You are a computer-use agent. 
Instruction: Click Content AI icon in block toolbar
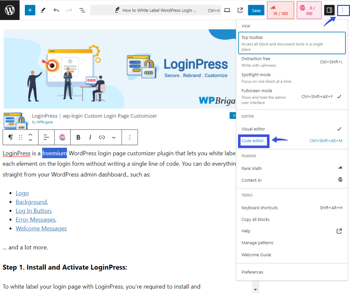pyautogui.click(x=62, y=137)
